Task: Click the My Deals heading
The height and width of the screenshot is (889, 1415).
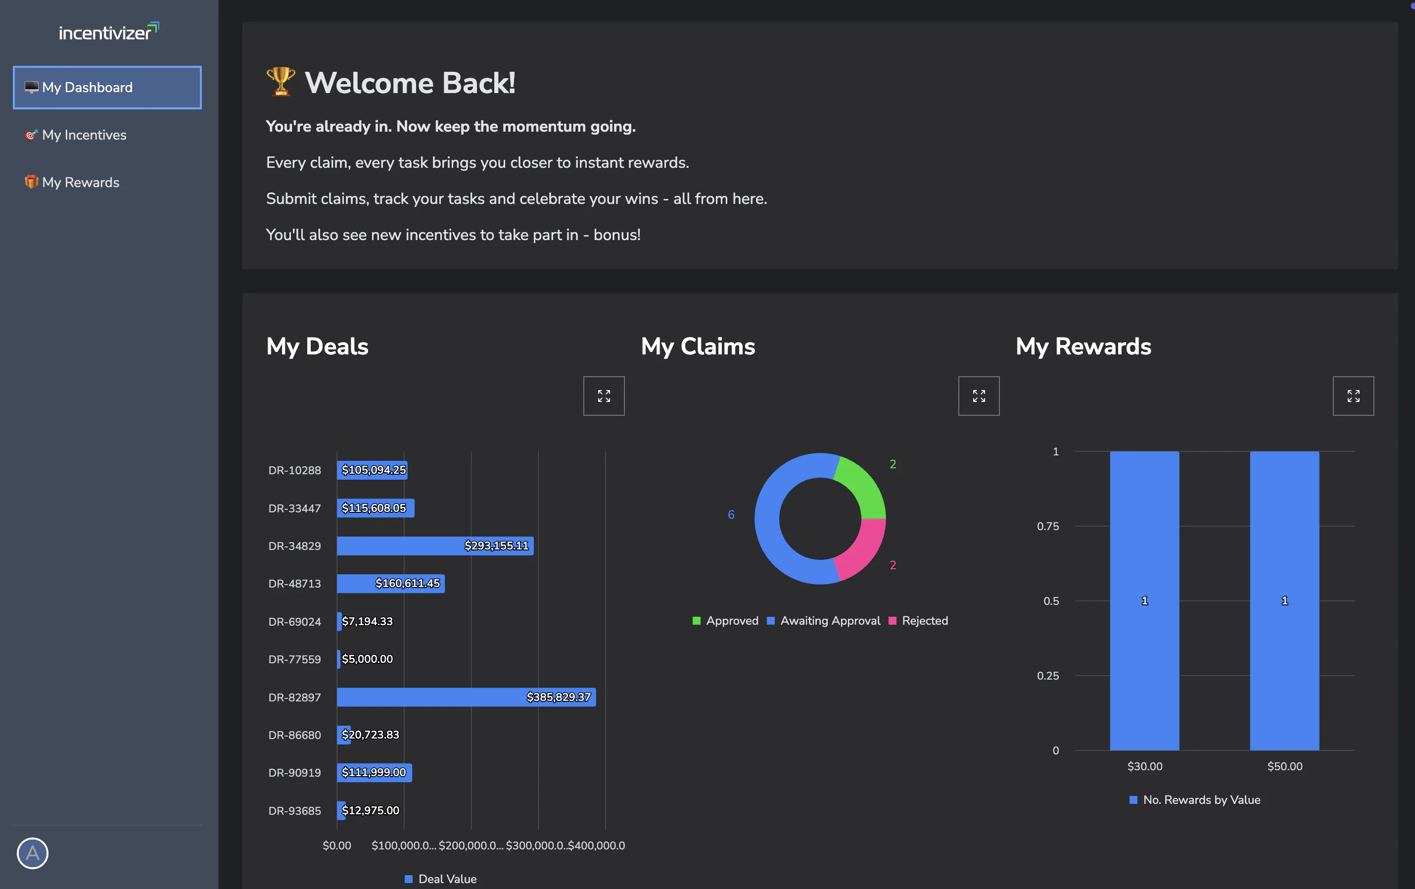Action: [317, 346]
